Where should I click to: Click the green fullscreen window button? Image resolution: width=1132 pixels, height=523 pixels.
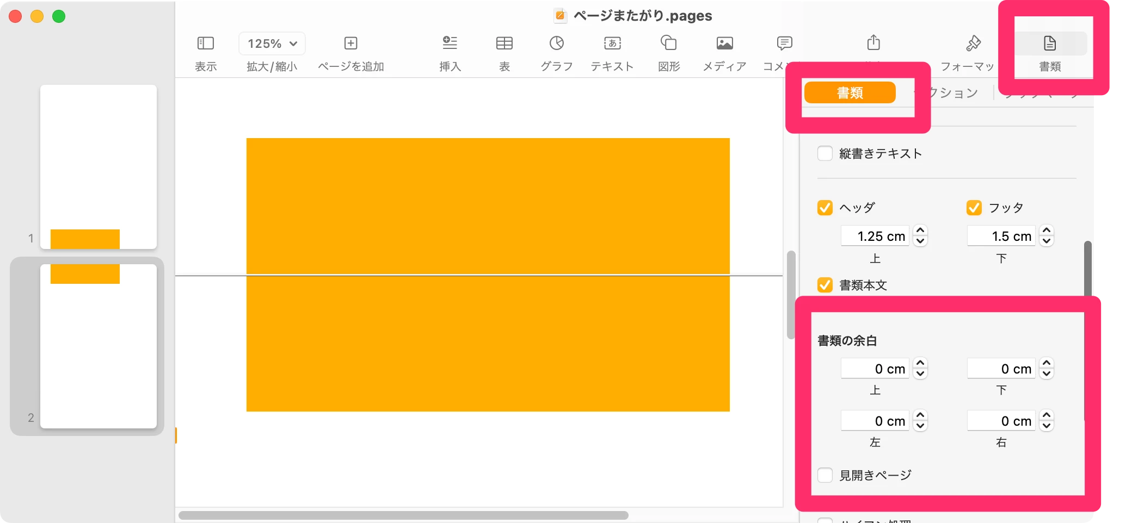(59, 16)
